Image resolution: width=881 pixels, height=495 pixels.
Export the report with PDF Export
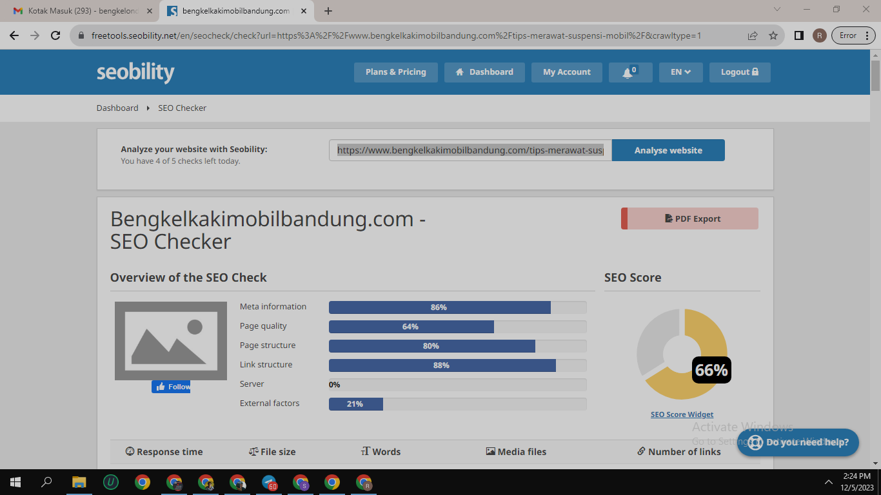[x=689, y=218]
